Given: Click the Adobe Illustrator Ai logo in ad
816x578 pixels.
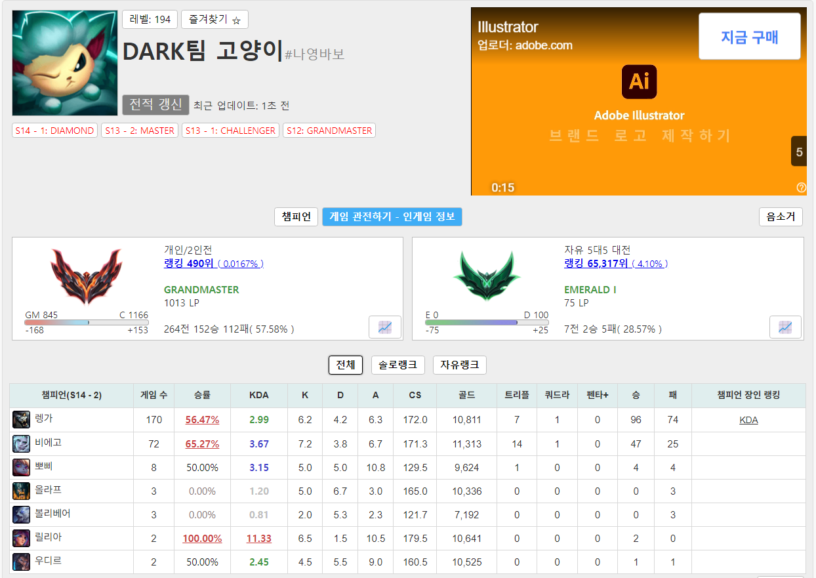Looking at the screenshot, I should pyautogui.click(x=639, y=81).
